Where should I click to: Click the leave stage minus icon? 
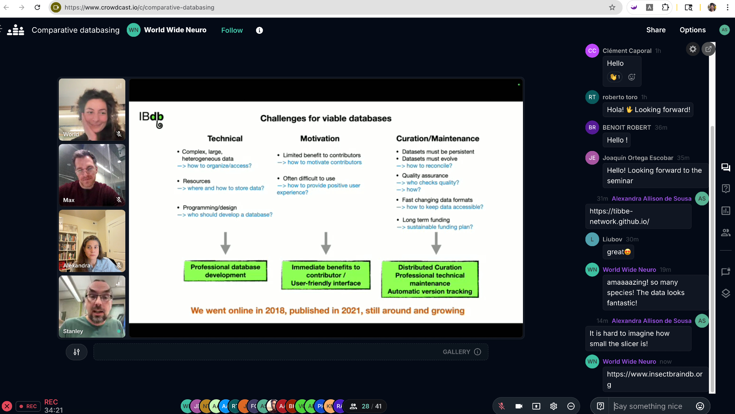point(571,406)
